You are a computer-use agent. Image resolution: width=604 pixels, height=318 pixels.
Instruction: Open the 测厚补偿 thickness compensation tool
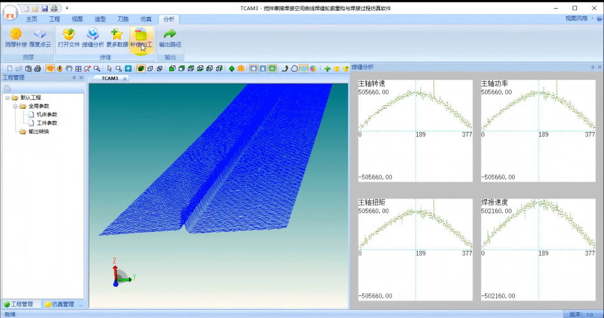(16, 38)
